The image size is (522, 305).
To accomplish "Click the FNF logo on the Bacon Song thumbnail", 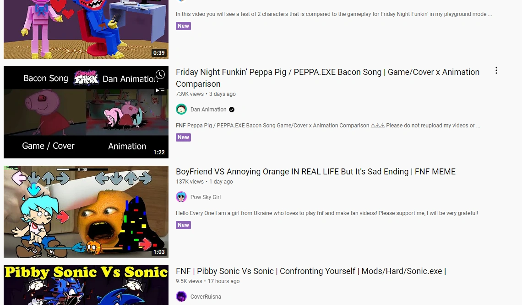I will 85,78.
